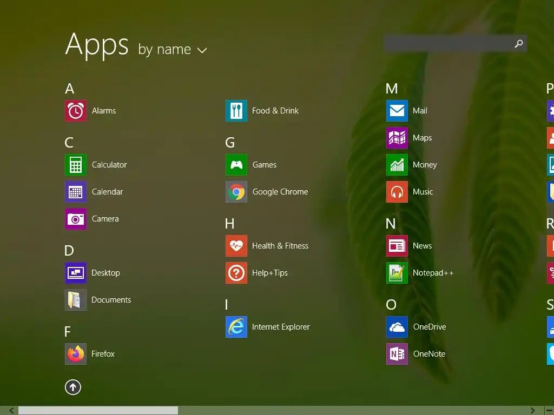Click the 'Desktop' app label
This screenshot has height=415, width=554.
coord(105,273)
